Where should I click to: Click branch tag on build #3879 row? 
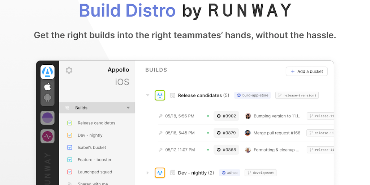(x=320, y=133)
